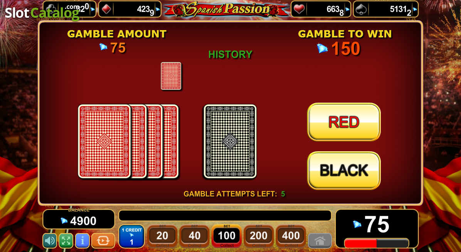Image resolution: width=461 pixels, height=252 pixels.
Task: Choose the RED gamble button
Action: pyautogui.click(x=344, y=122)
